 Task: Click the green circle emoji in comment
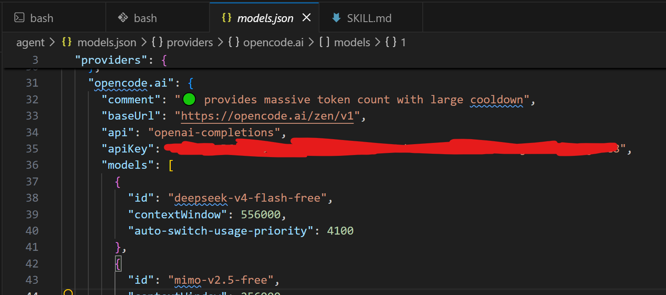[x=189, y=99]
